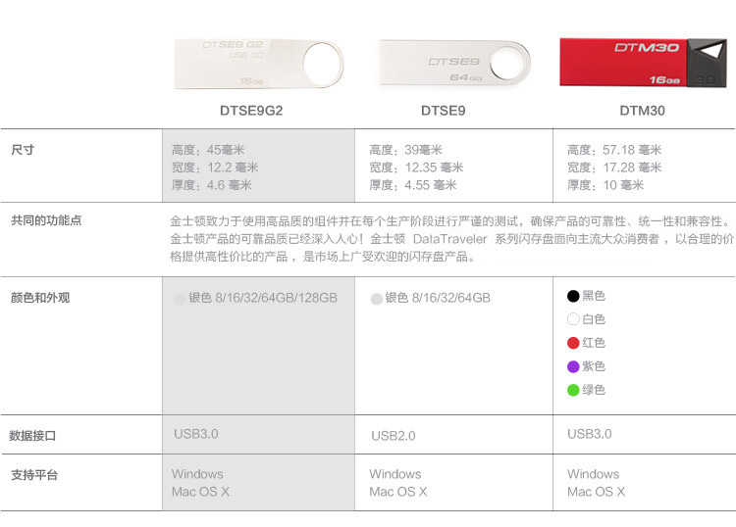Select the DTSE9 product name
This screenshot has width=736, height=527.
[444, 111]
